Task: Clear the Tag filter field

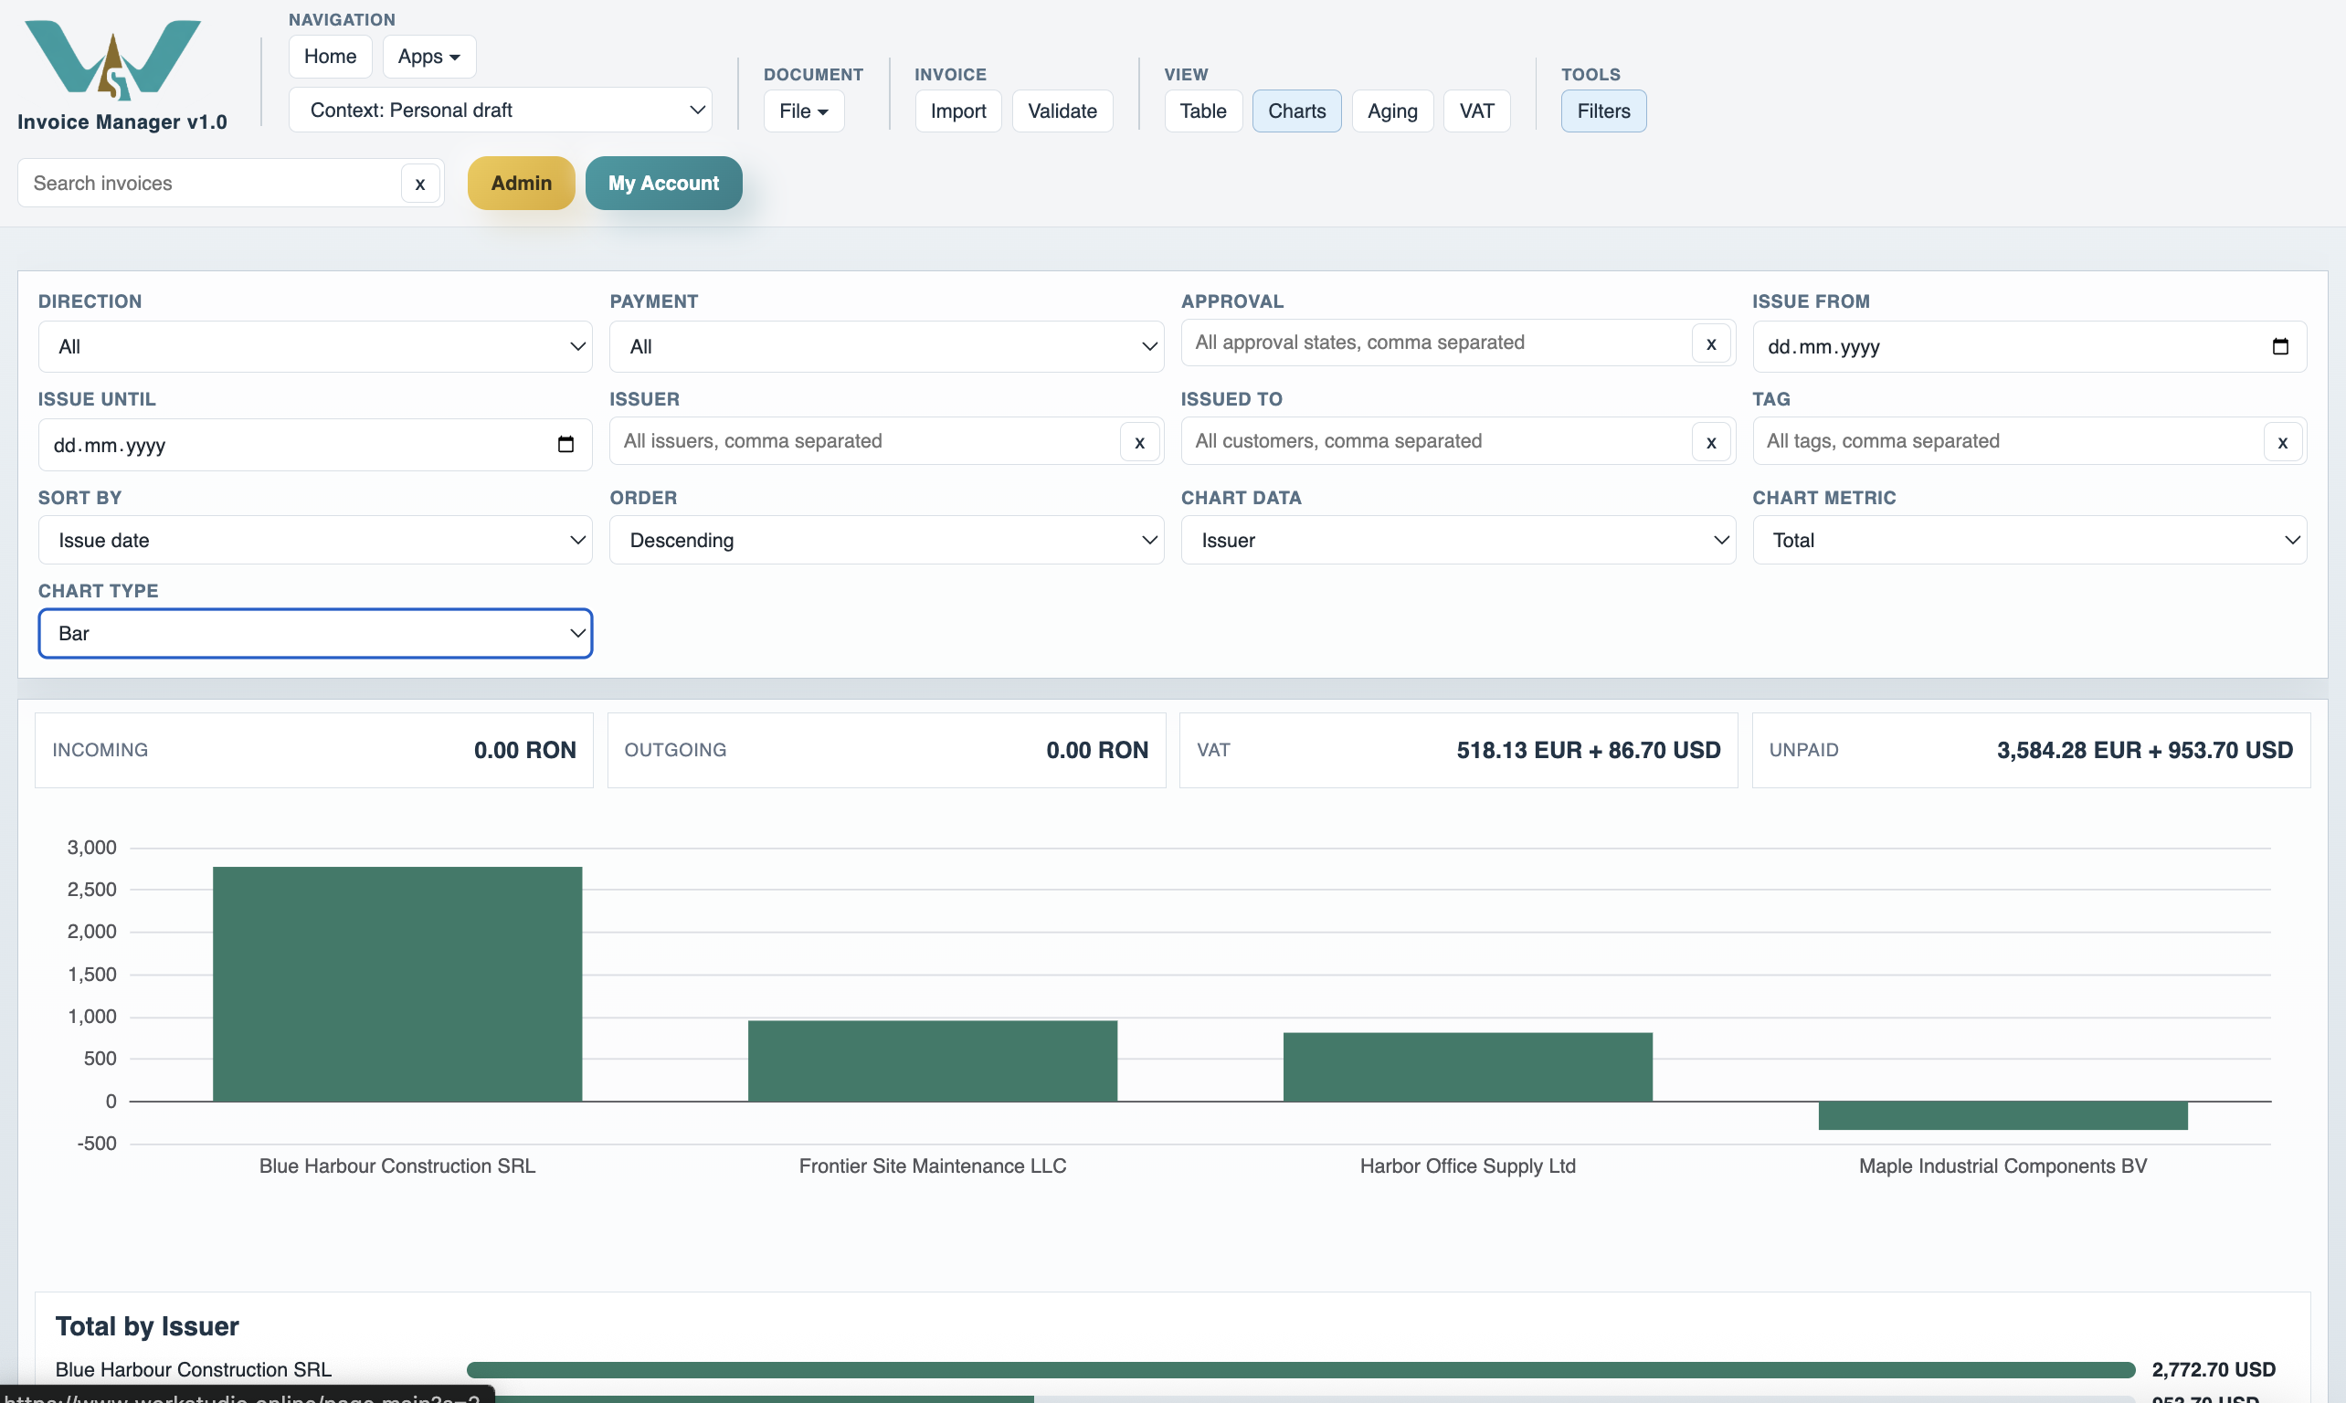Action: [2283, 441]
